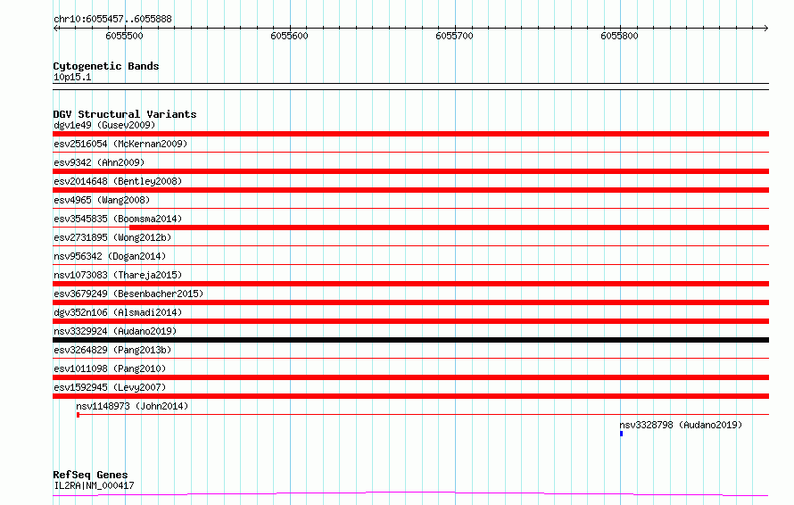The image size is (794, 505).
Task: Click the 10p15.1 cytogenetic band label
Action: point(72,77)
